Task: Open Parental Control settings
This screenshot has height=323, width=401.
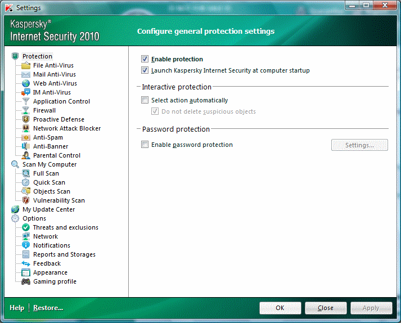Action: [x=57, y=155]
